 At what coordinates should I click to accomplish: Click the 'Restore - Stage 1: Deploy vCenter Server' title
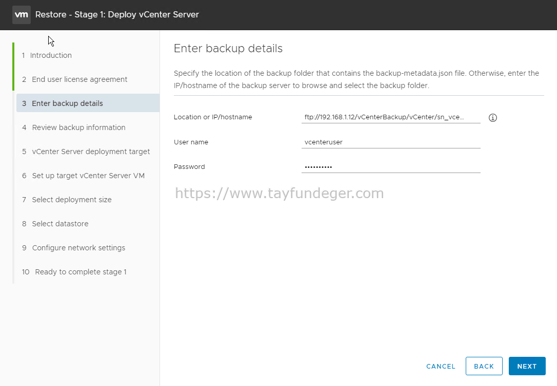click(x=117, y=14)
